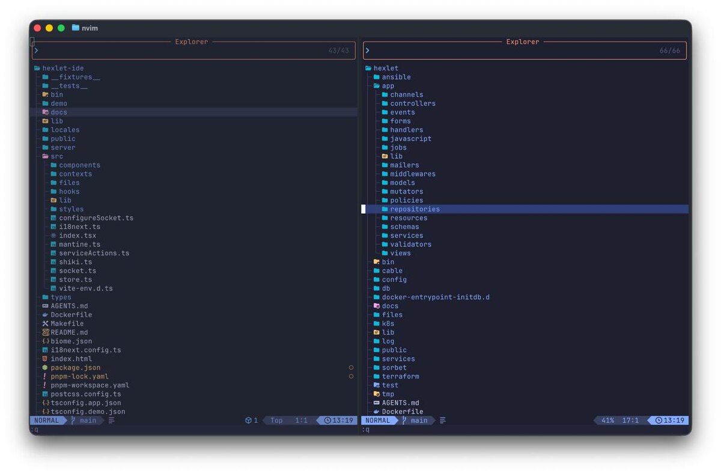Screen dimensions: 721x474
Task: Click the TypeScript icon beside configureSocket.ts
Action: (53, 218)
